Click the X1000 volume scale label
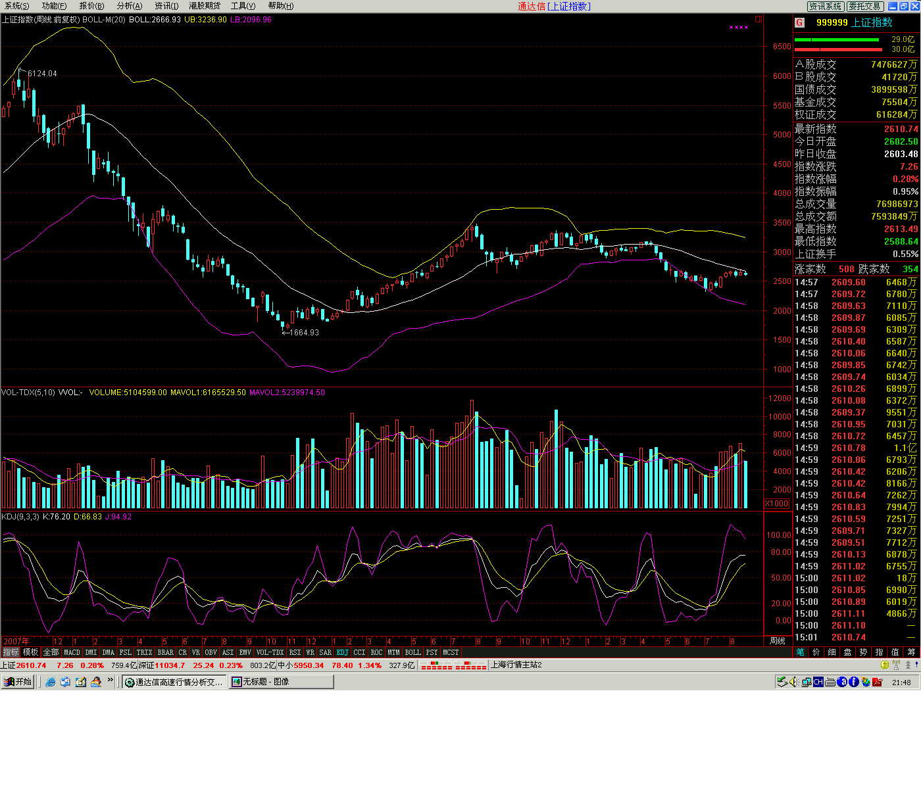 [x=777, y=504]
